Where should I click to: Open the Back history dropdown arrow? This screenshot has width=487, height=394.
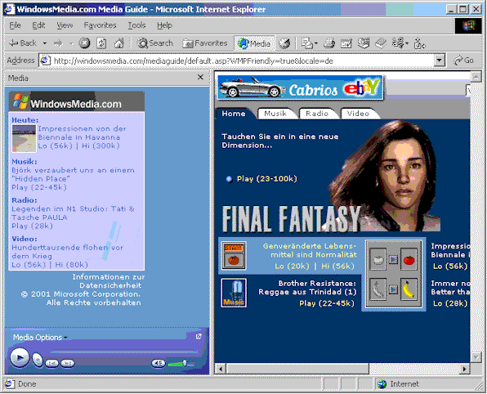coord(45,43)
